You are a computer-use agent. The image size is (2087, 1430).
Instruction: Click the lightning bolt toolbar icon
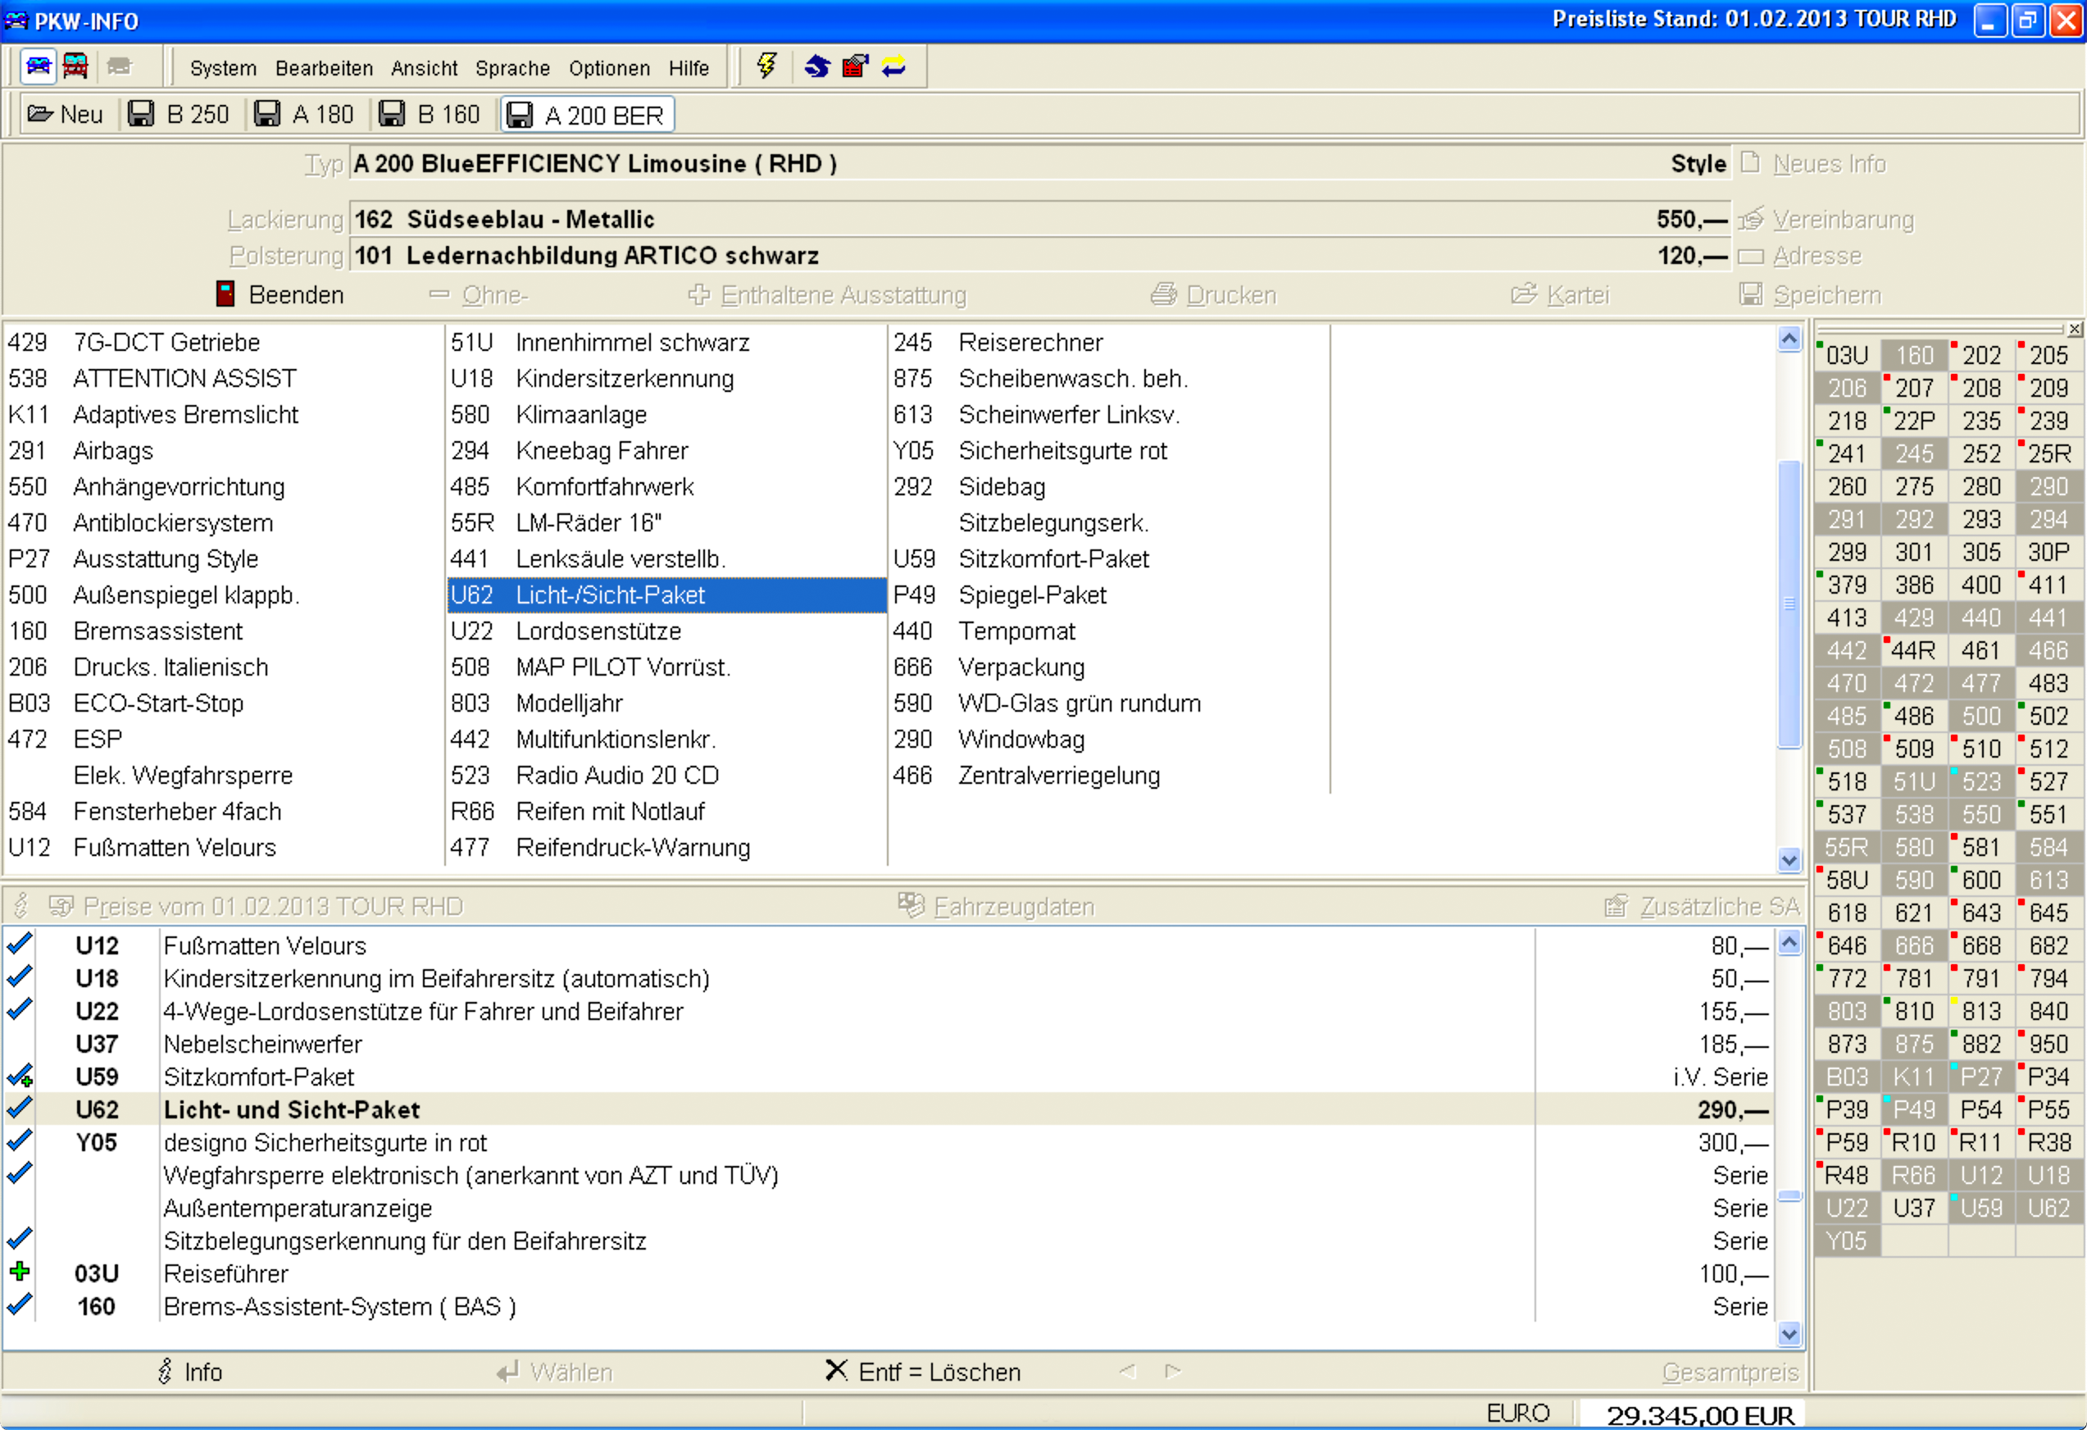click(766, 66)
